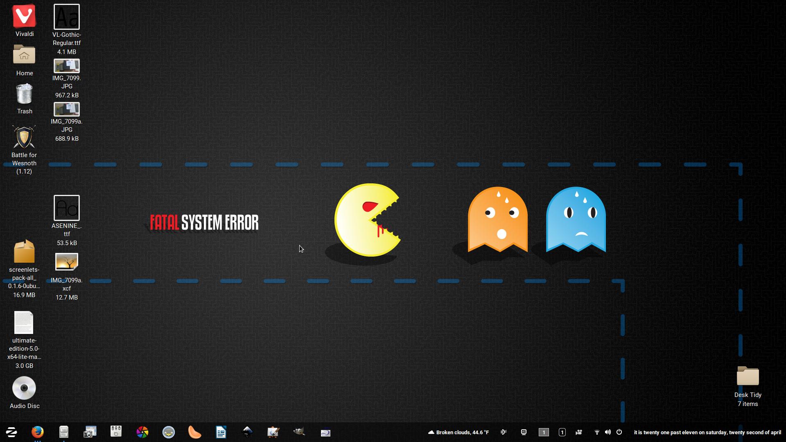Launch the screenshot tool in taskbar
The width and height of the screenshot is (786, 442).
(x=90, y=432)
